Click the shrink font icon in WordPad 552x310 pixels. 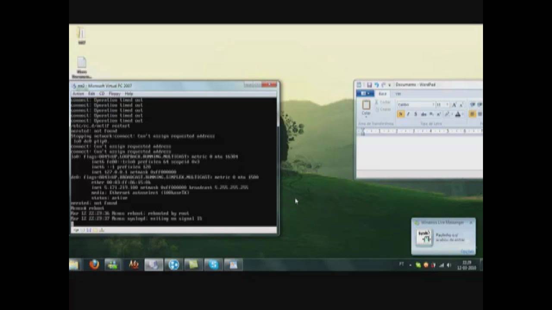(461, 105)
